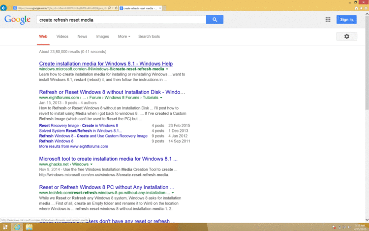Click the address bar search magnifier icon
369x231 pixels.
tap(109, 8)
